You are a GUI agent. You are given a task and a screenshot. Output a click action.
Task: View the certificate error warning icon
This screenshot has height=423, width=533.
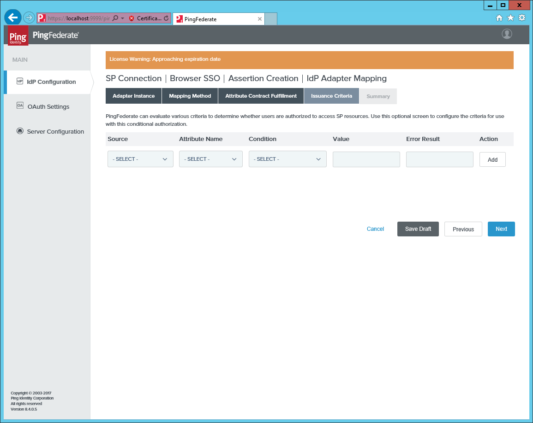click(132, 18)
